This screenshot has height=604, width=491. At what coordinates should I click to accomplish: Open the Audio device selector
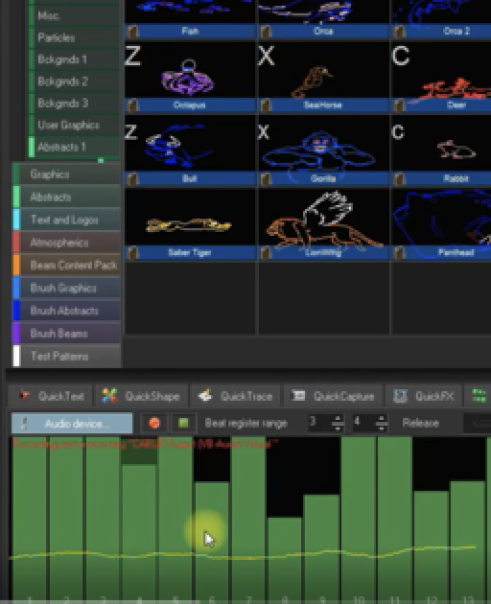[x=72, y=424]
